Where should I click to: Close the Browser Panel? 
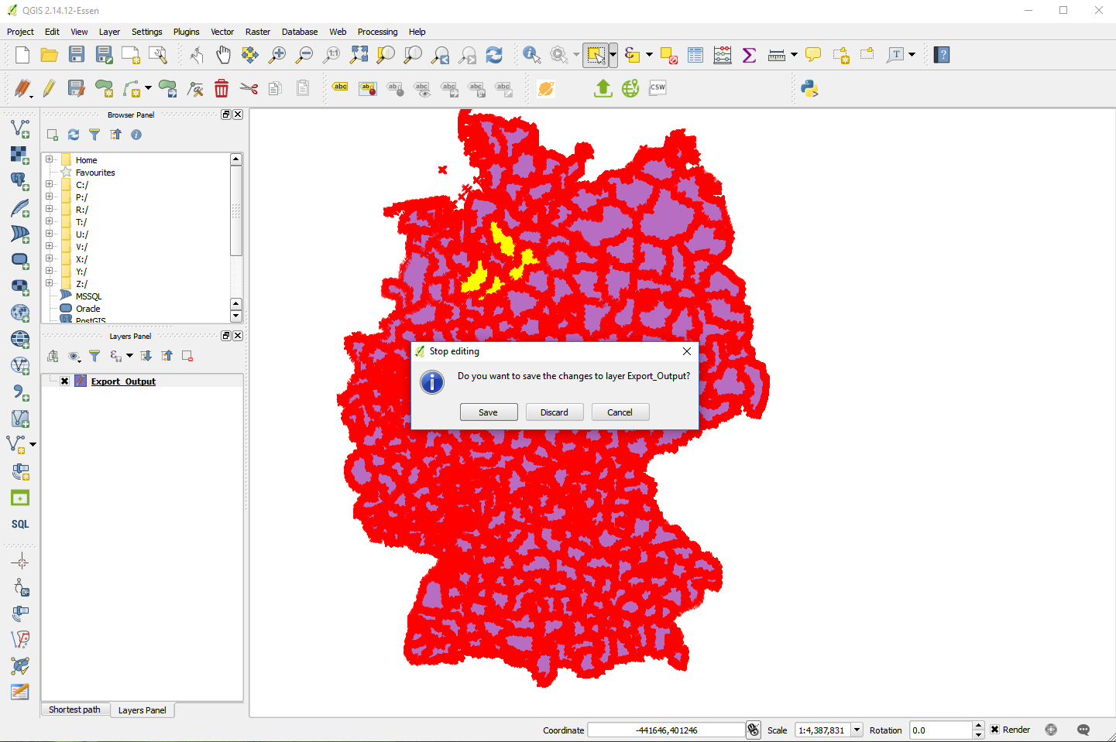[x=238, y=115]
